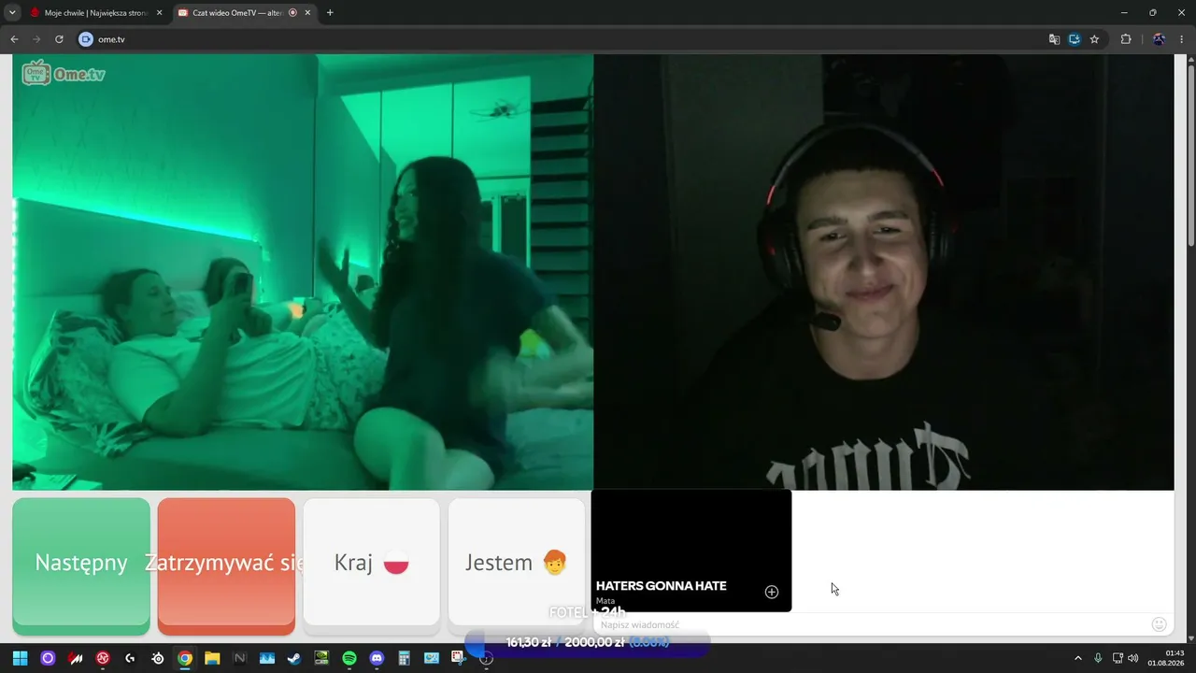The width and height of the screenshot is (1196, 673).
Task: Click the artist name Mata
Action: 605,601
